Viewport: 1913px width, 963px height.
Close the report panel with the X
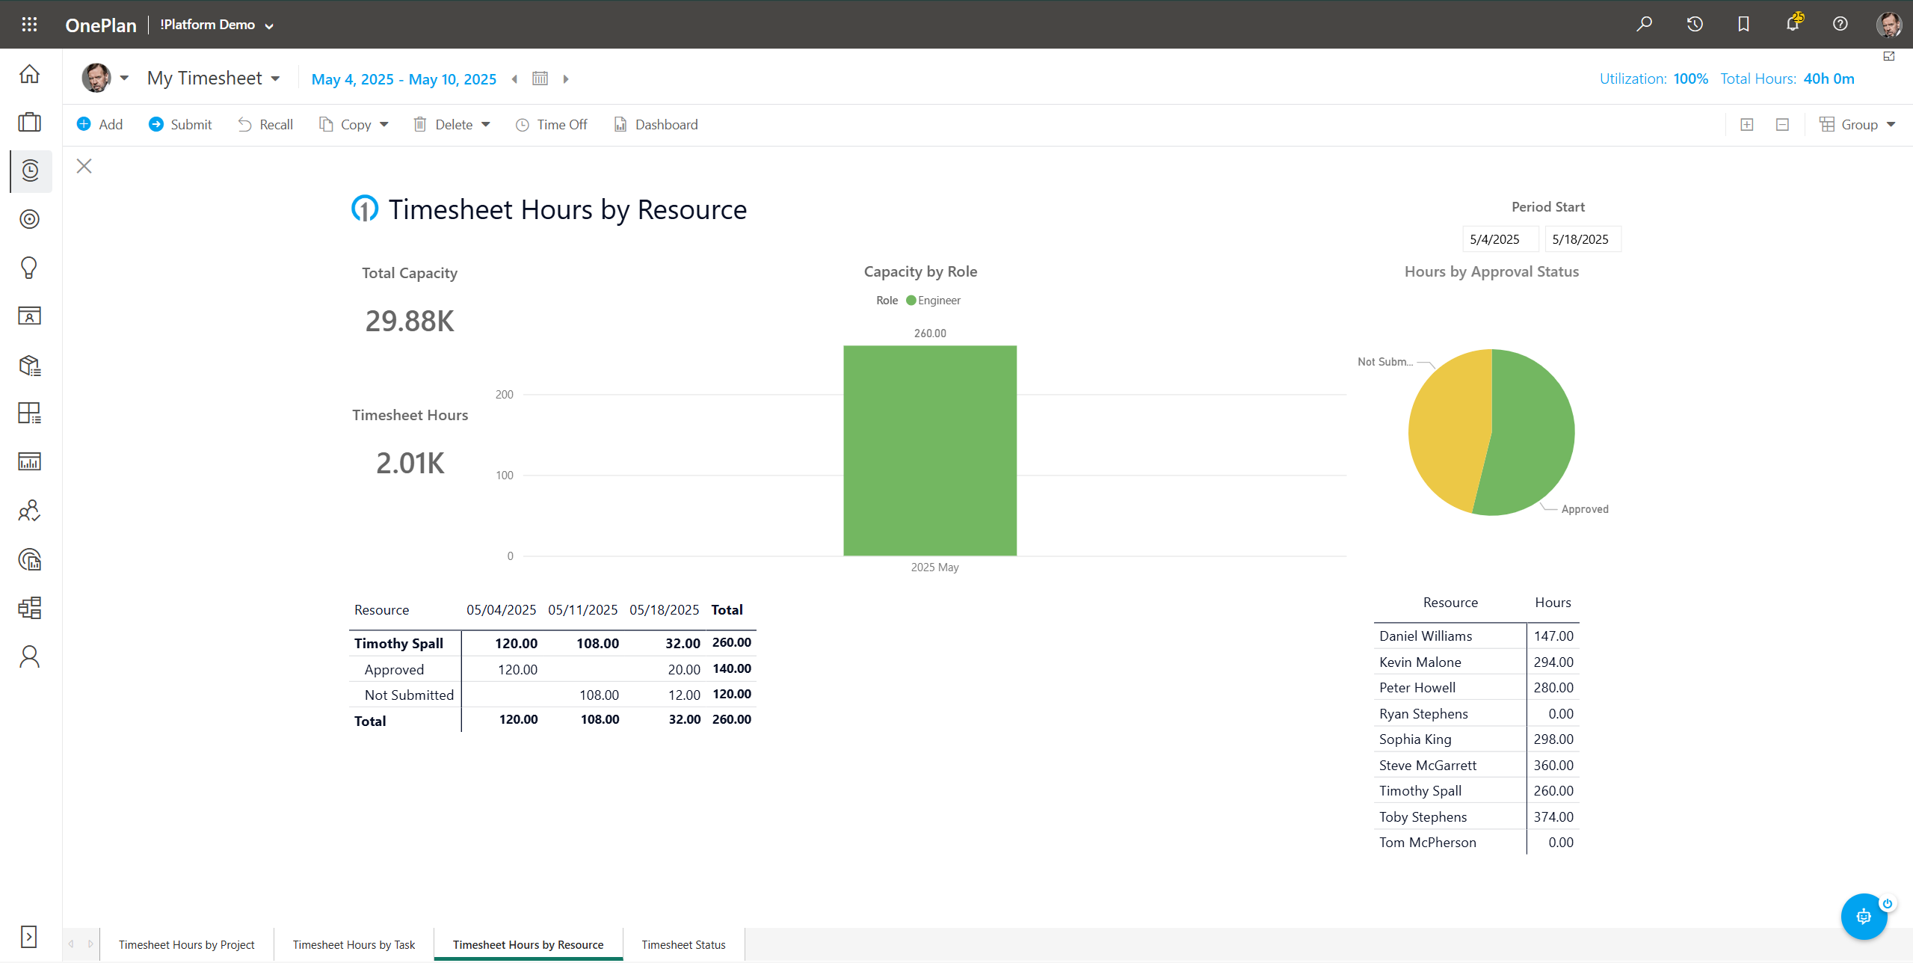click(x=84, y=166)
